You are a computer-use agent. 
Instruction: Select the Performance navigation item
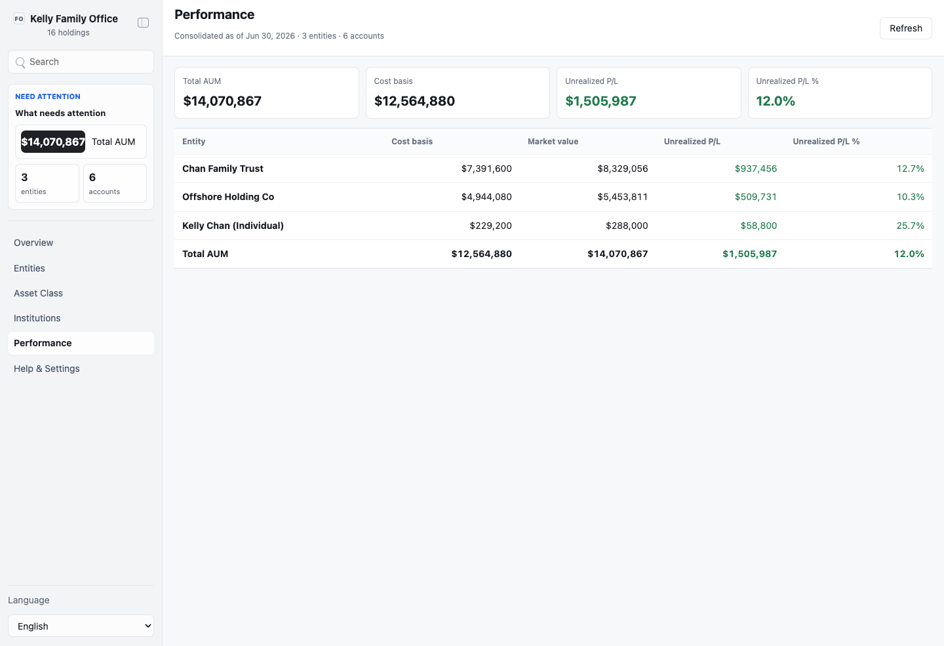click(x=81, y=343)
